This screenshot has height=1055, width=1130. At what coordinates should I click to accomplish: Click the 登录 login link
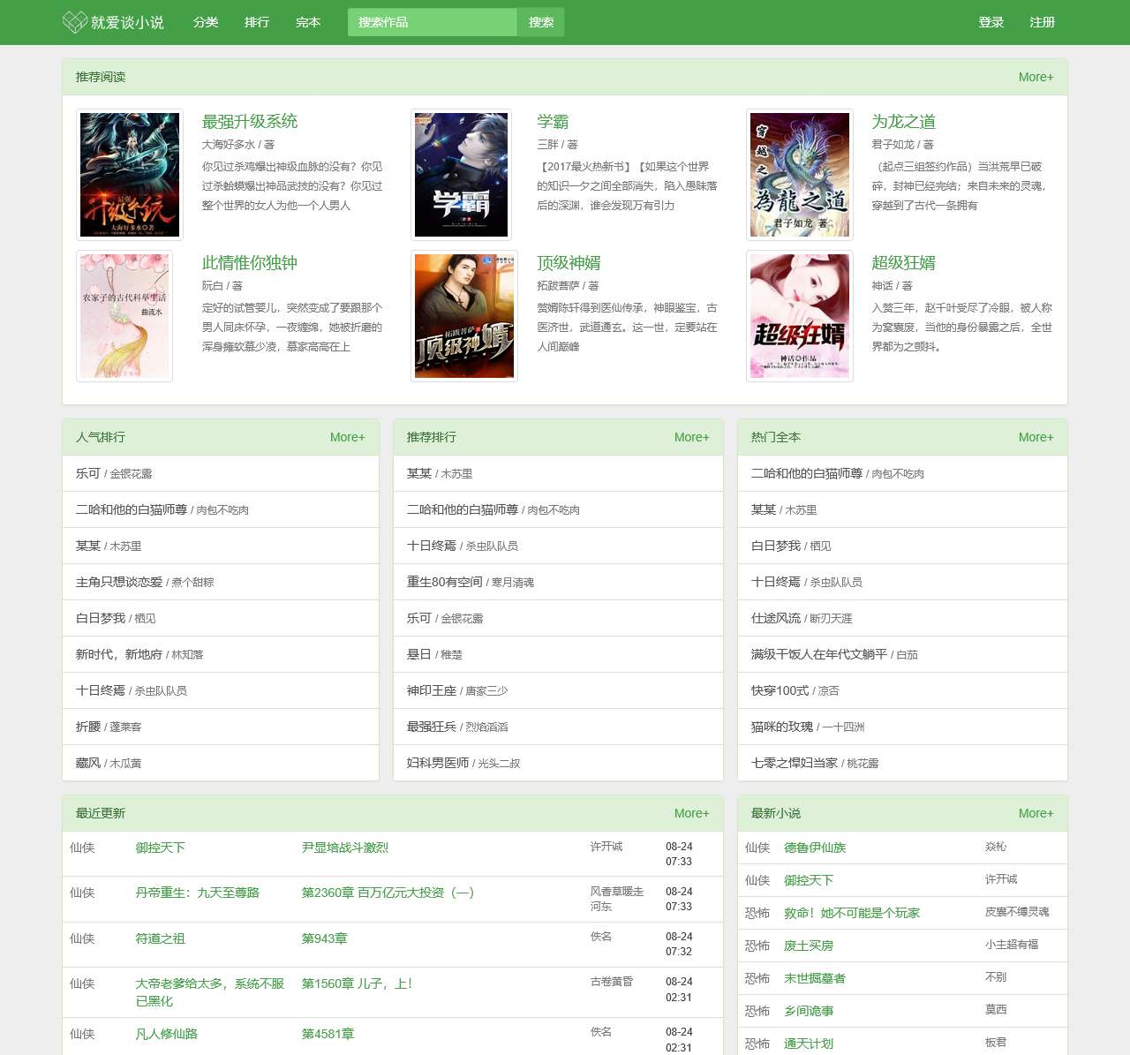tap(991, 22)
